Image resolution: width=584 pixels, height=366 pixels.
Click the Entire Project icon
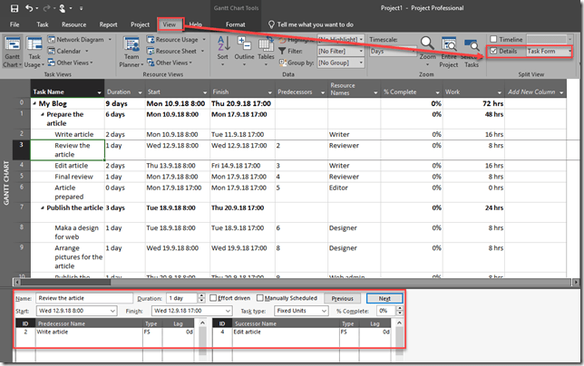point(451,45)
